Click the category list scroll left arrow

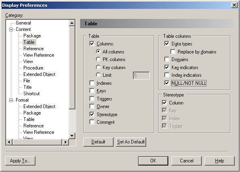9,142
